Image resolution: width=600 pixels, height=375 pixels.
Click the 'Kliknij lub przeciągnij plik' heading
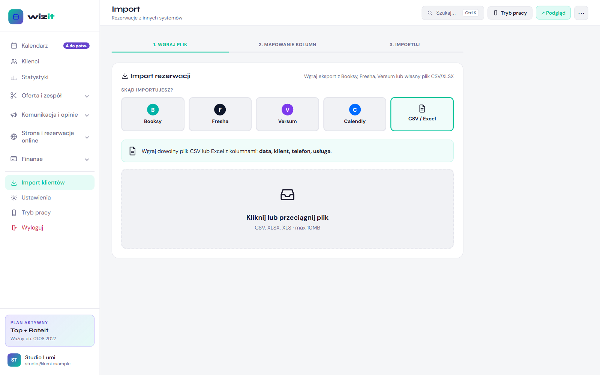click(x=288, y=217)
